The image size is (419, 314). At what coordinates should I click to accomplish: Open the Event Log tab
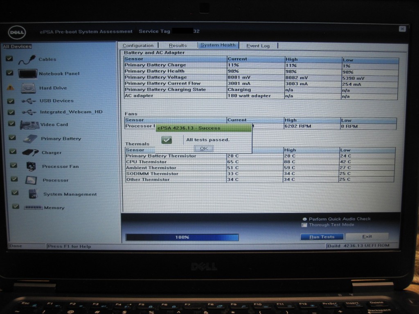(x=258, y=46)
